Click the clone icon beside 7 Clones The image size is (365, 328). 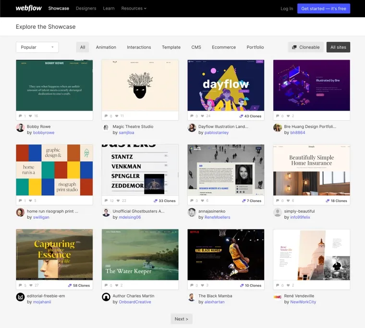(243, 201)
